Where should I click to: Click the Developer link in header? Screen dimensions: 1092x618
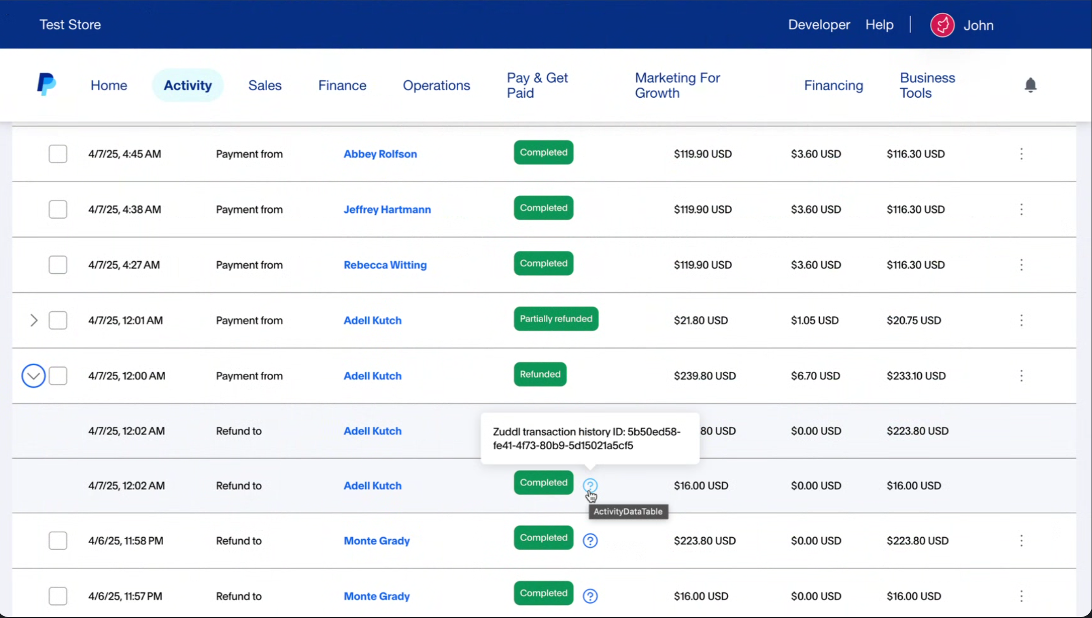pos(818,25)
